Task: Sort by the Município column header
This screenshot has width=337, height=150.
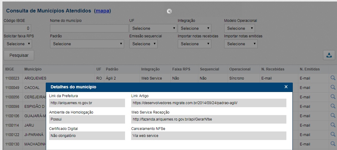Action: pyautogui.click(x=33, y=69)
